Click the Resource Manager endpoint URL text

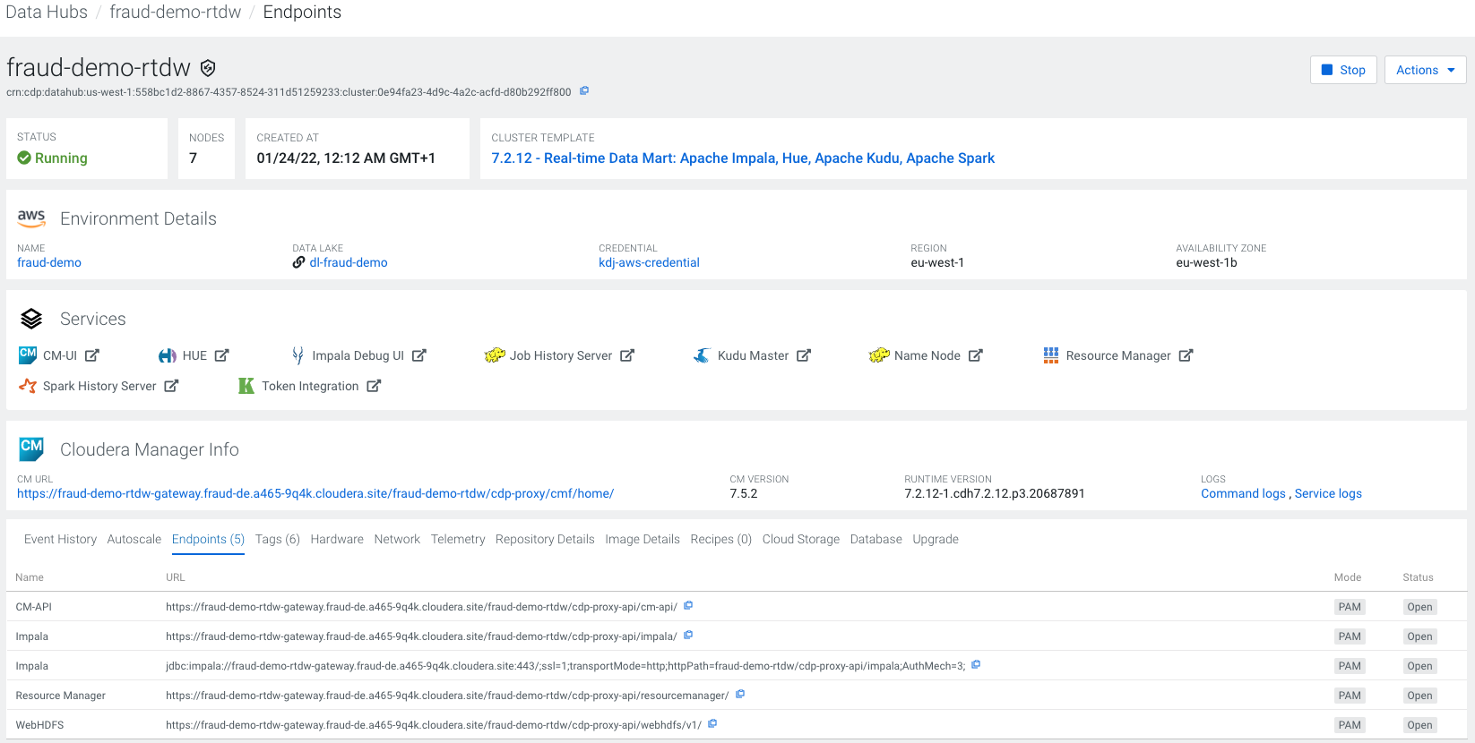pos(447,696)
